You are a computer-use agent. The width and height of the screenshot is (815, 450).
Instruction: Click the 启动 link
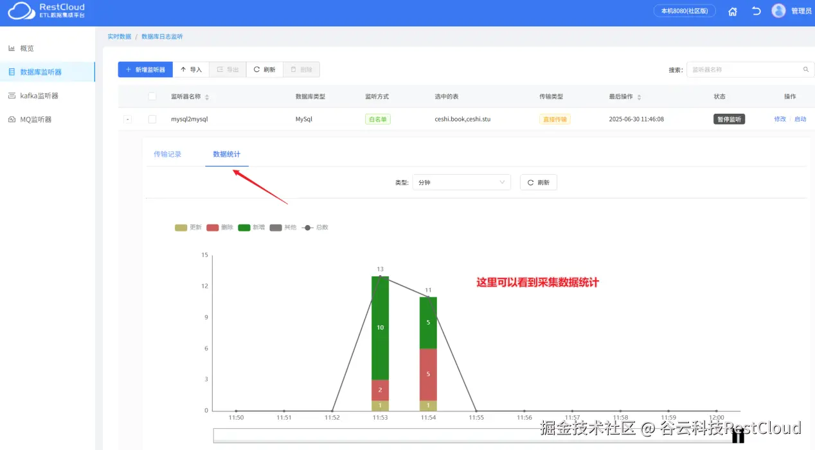click(x=800, y=119)
